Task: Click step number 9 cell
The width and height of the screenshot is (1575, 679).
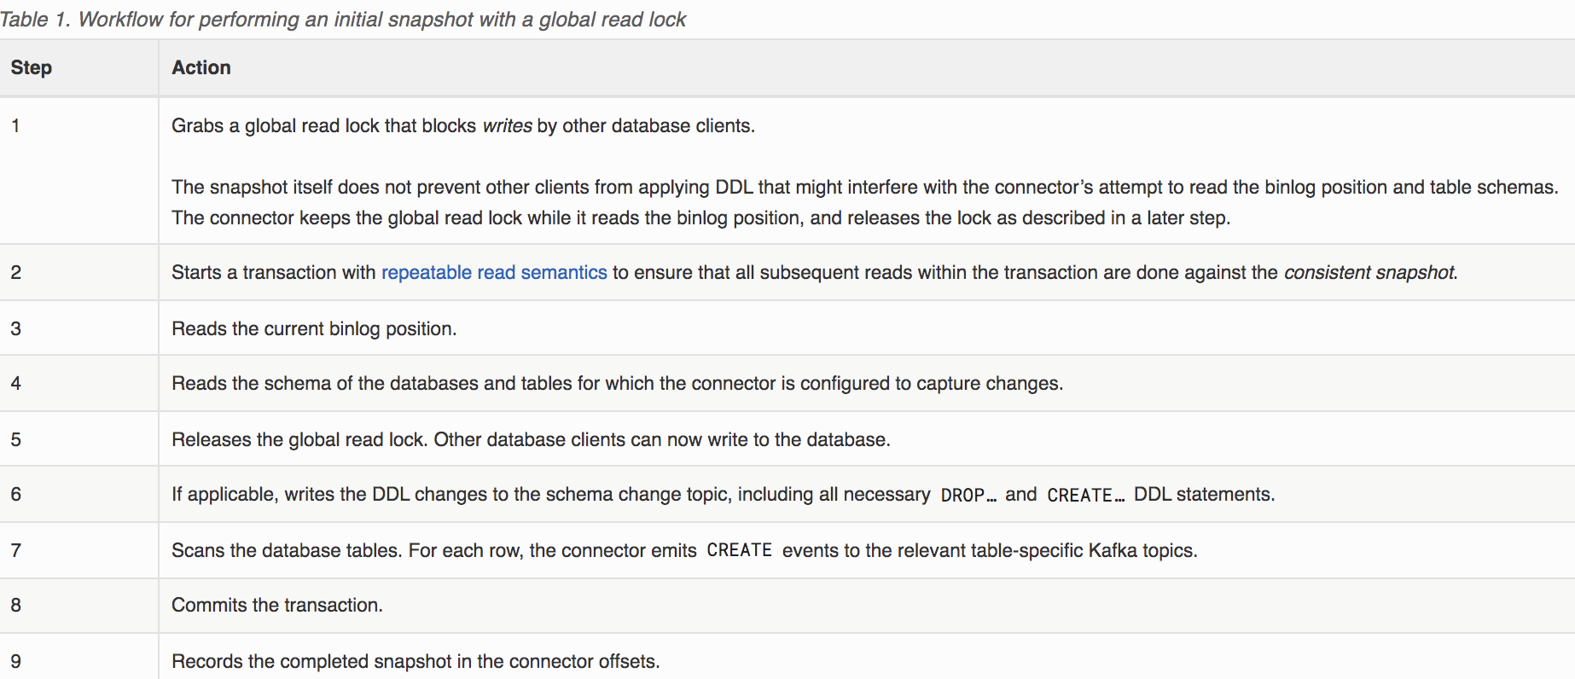Action: click(79, 657)
